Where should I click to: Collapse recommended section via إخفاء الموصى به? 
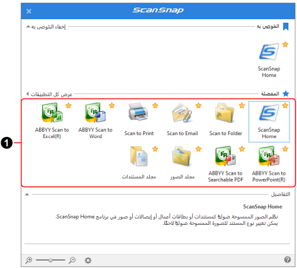46,27
